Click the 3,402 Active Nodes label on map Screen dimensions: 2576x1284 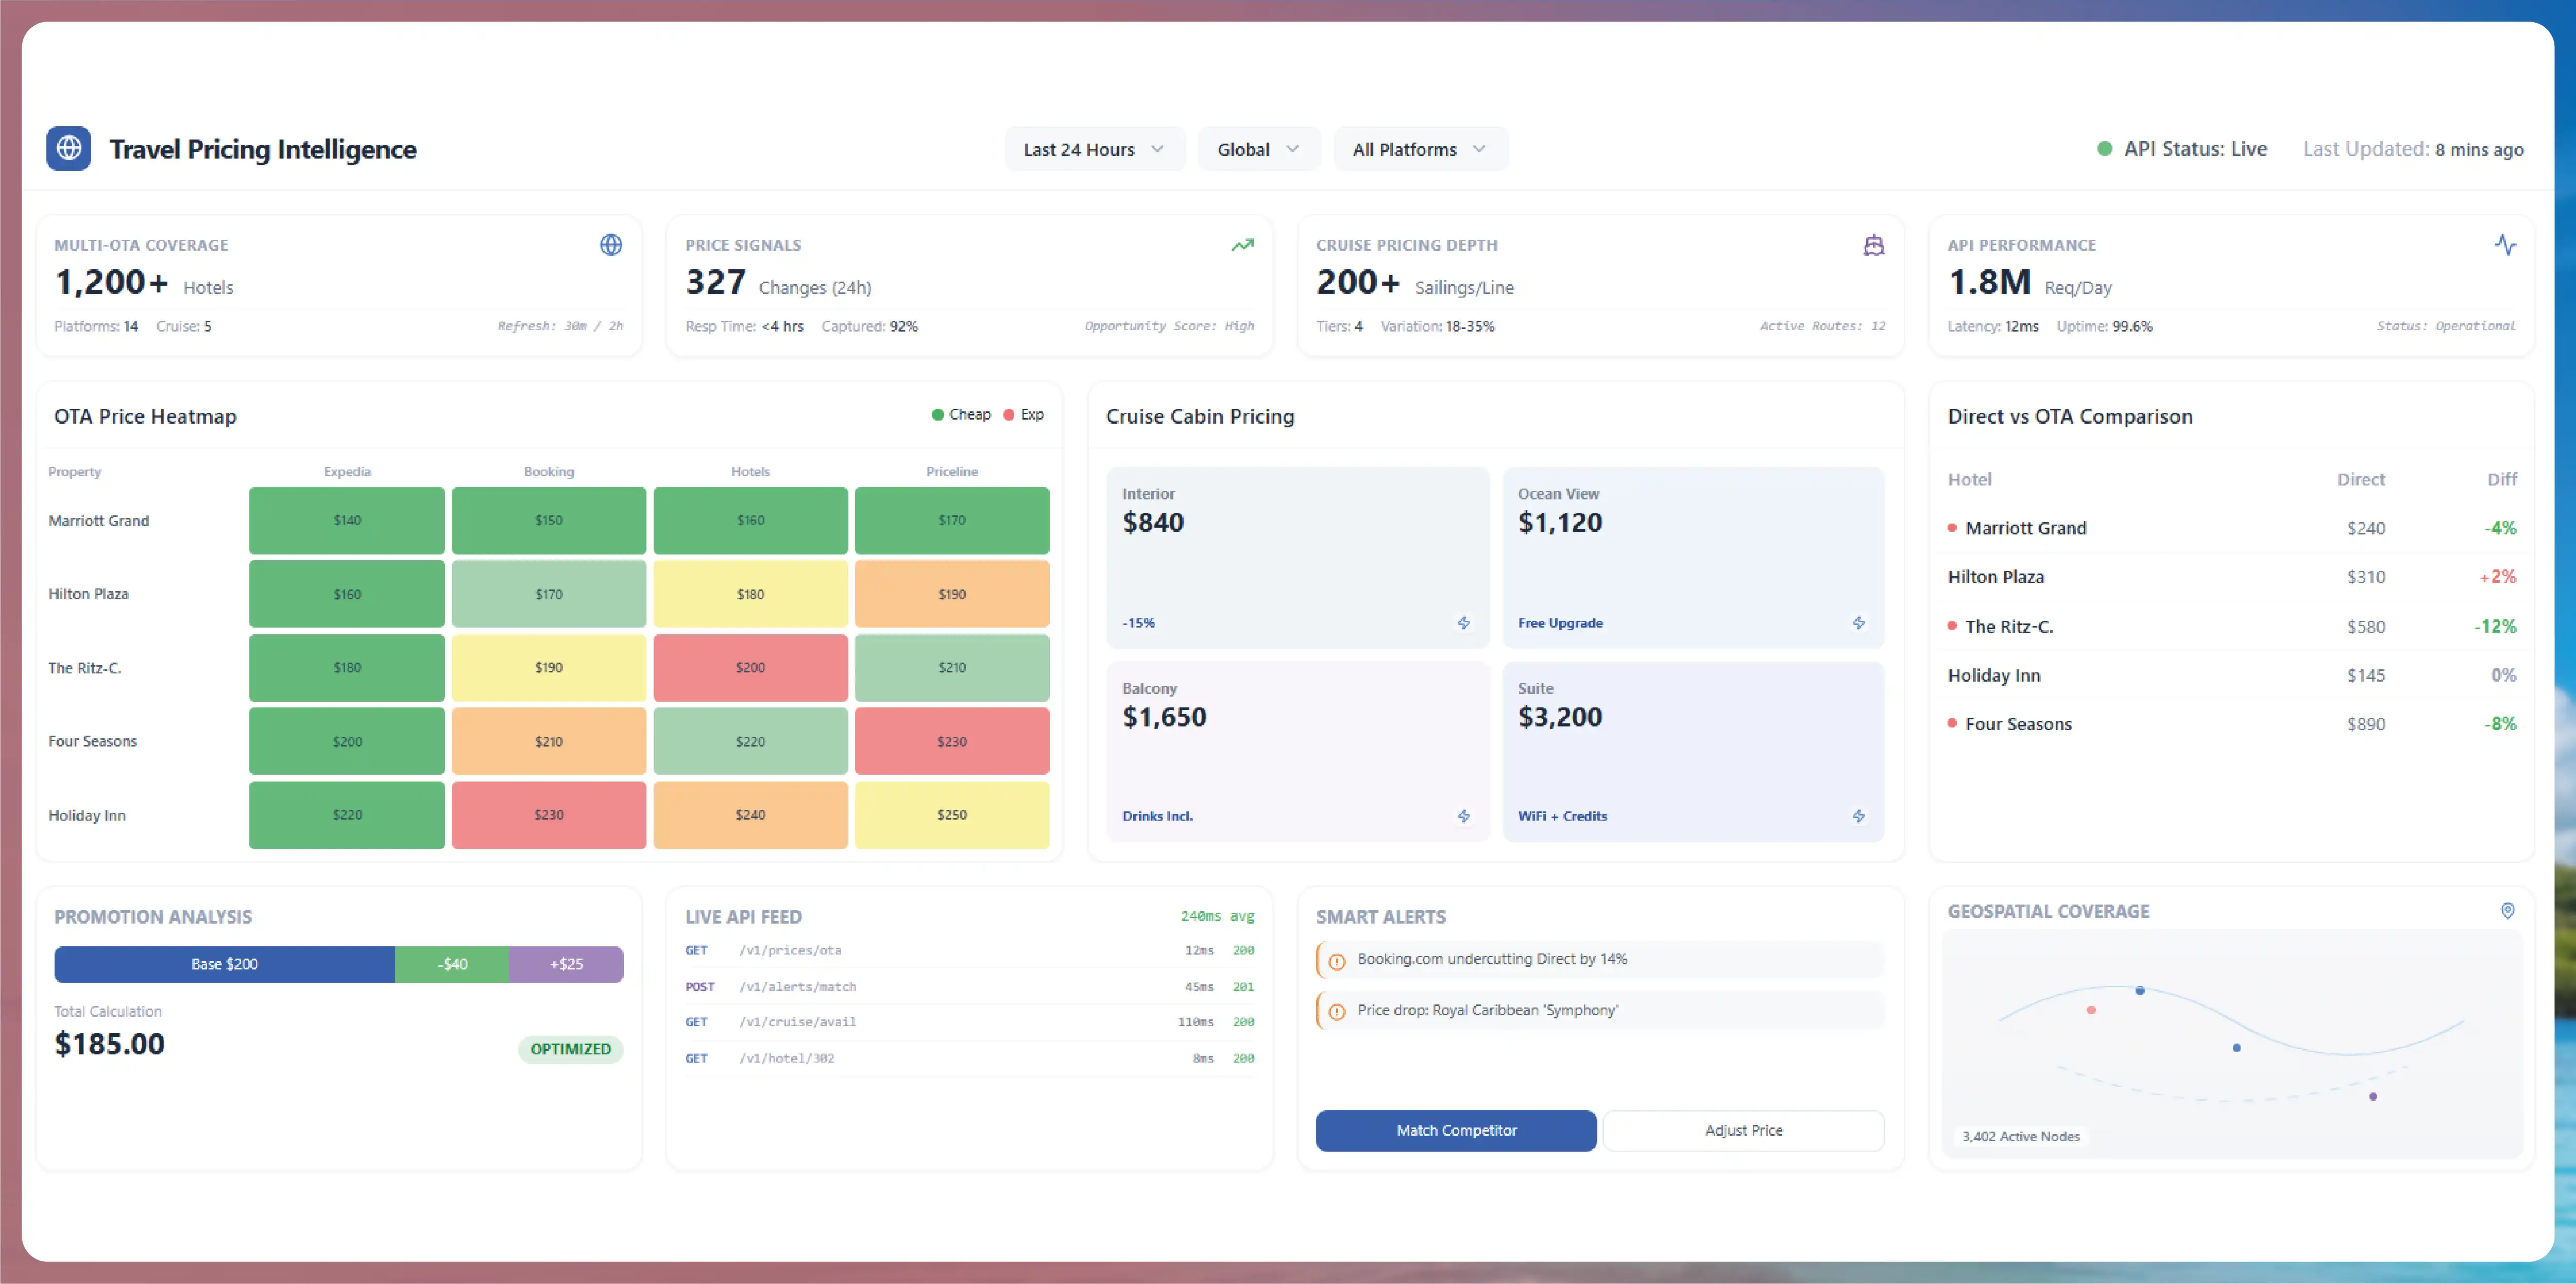2020,1136
